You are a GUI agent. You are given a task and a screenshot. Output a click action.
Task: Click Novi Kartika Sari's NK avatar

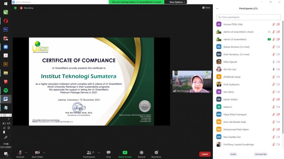click(x=219, y=137)
